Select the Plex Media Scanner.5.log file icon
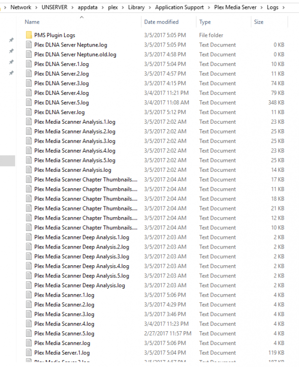Viewport: 299px width, 367px height. click(29, 333)
